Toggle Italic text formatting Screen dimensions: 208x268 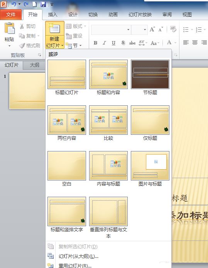coord(104,43)
